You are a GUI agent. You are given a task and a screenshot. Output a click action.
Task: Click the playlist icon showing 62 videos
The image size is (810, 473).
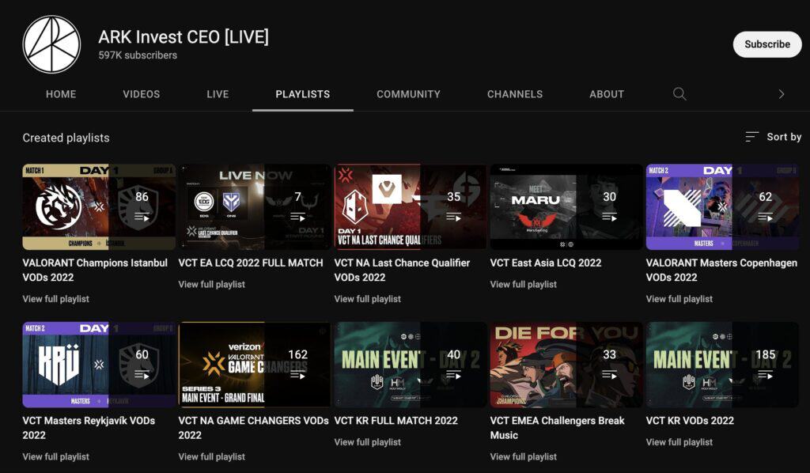click(766, 218)
